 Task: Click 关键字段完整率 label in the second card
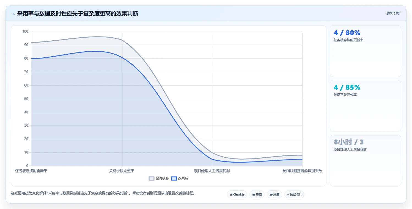[x=345, y=95]
